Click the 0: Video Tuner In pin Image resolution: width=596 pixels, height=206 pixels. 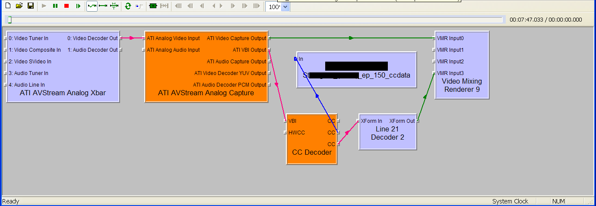click(29, 38)
